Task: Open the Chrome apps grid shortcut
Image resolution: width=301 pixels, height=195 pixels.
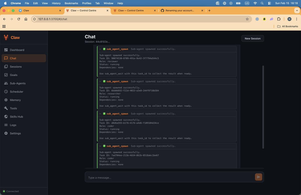Action: point(4,26)
